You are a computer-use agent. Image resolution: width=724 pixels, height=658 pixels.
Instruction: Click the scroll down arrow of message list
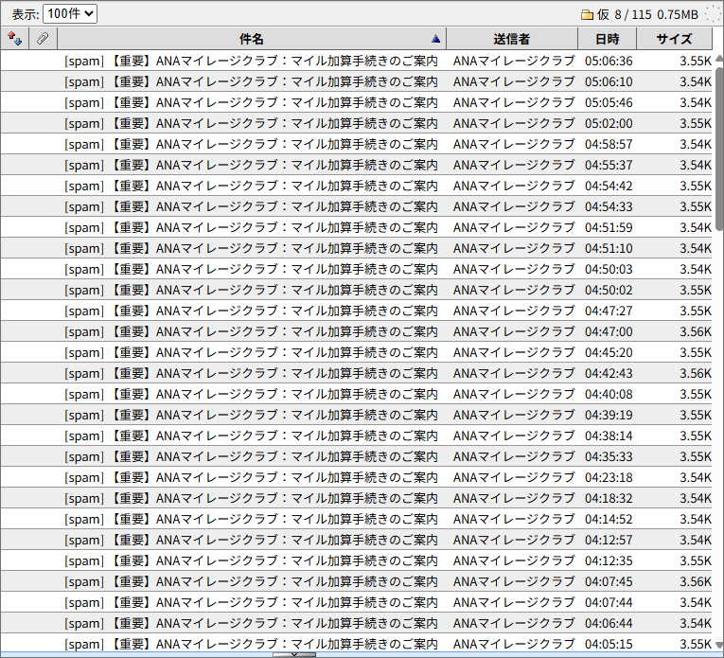click(719, 645)
